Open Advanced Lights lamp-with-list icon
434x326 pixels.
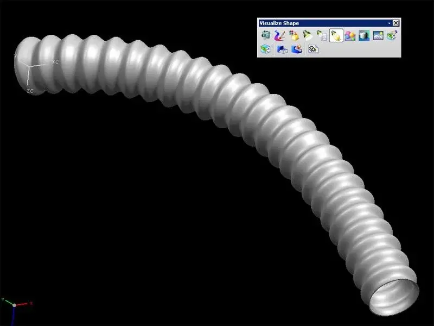point(322,36)
